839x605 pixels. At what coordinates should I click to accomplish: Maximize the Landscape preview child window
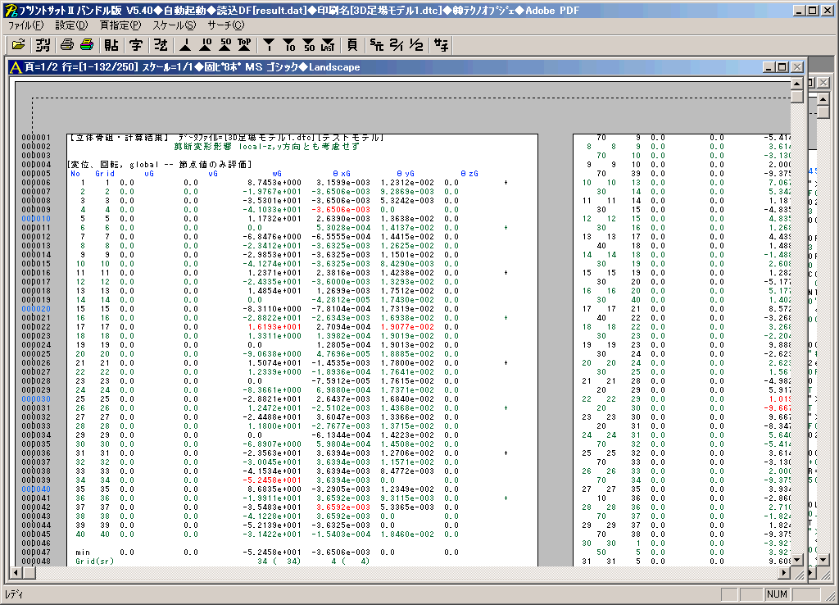click(x=782, y=67)
